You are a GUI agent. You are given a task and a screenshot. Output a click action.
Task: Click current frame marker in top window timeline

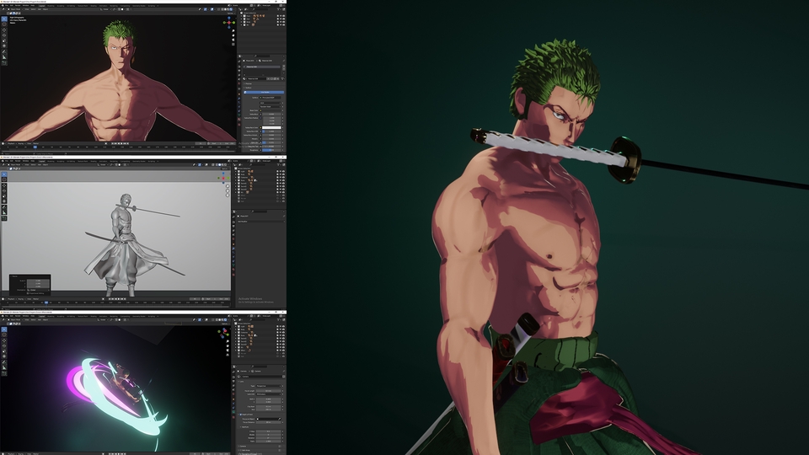(x=35, y=147)
